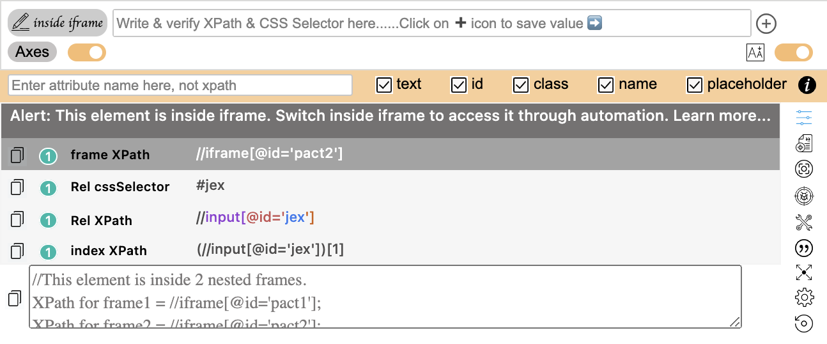Click the info icon beside placeholder
827x344 pixels.
point(807,84)
